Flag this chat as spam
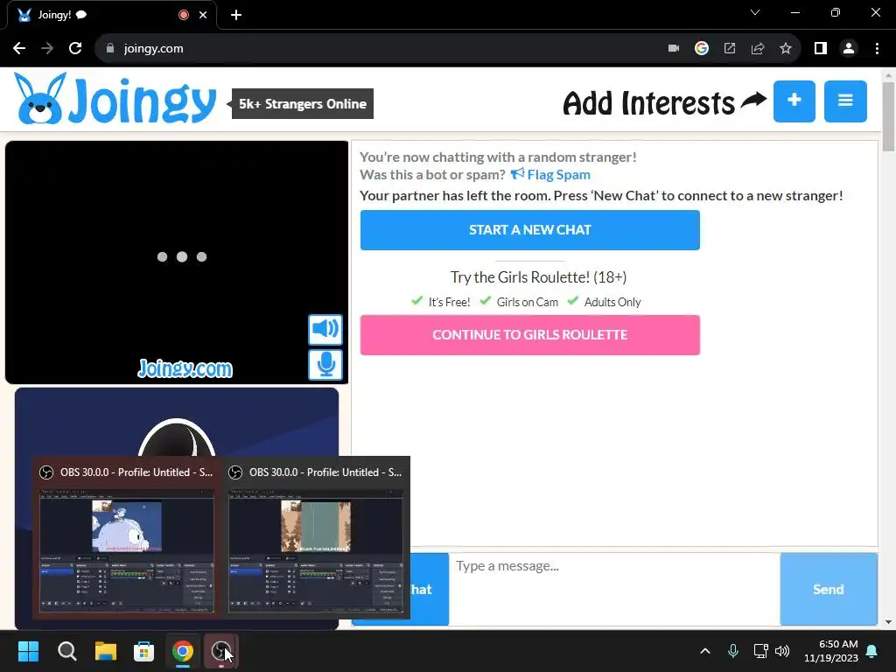The width and height of the screenshot is (896, 672). pyautogui.click(x=551, y=174)
